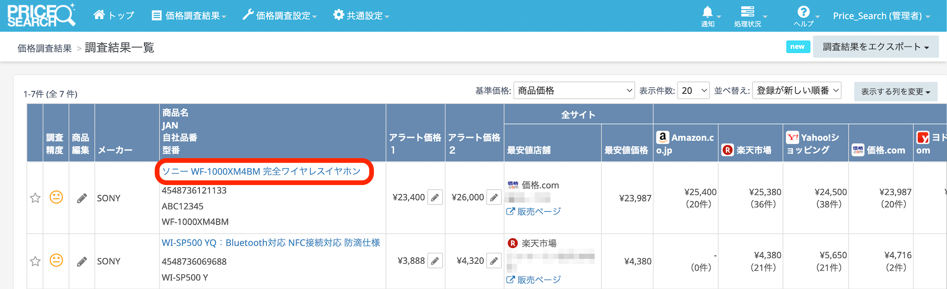This screenshot has width=947, height=289.
Task: Edit alert price 1 of ¥3,888
Action: click(x=435, y=261)
